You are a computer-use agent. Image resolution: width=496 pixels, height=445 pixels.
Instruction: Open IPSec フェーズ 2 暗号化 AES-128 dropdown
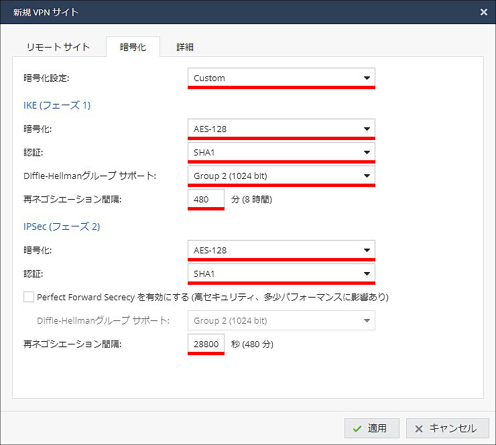[282, 250]
